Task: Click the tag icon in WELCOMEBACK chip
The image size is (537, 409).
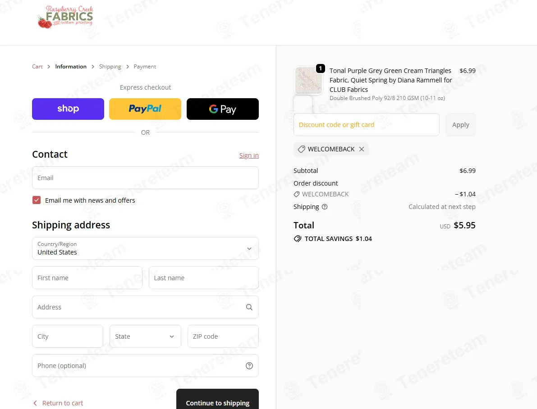Action: [x=301, y=149]
